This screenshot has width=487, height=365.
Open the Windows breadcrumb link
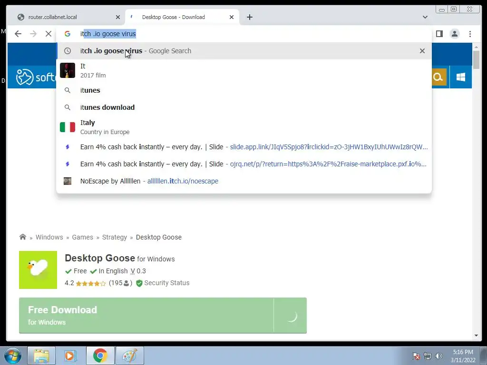point(49,237)
